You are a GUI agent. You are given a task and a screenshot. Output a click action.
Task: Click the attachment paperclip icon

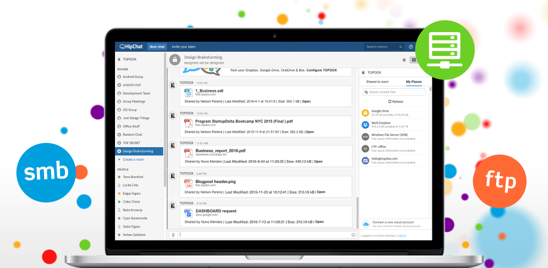tap(173, 235)
